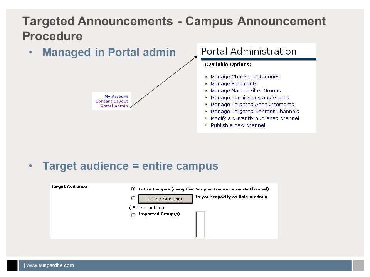Select the Entire Campus radio button

[133, 189]
